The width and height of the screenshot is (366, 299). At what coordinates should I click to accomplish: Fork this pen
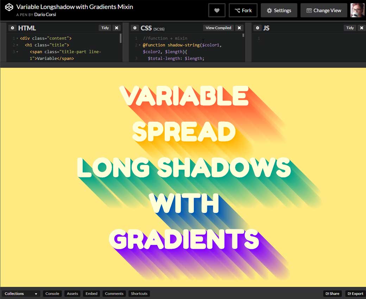click(x=243, y=11)
